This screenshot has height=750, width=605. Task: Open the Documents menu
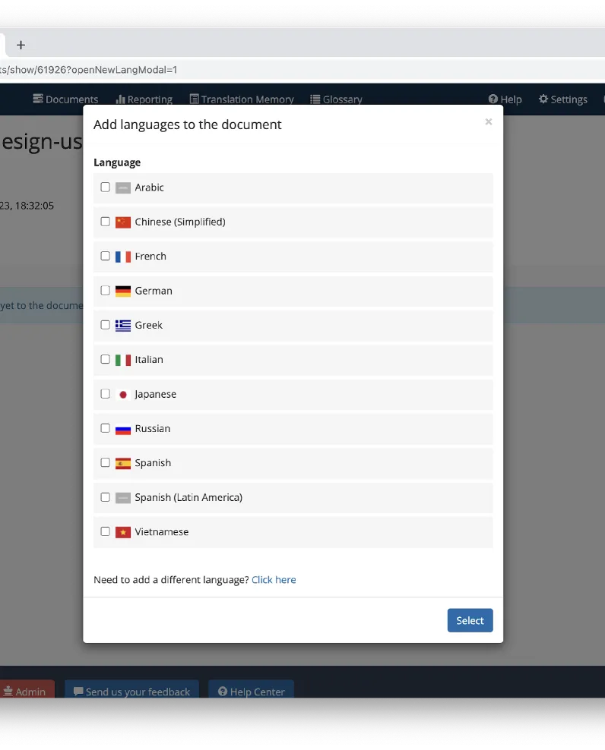[65, 99]
